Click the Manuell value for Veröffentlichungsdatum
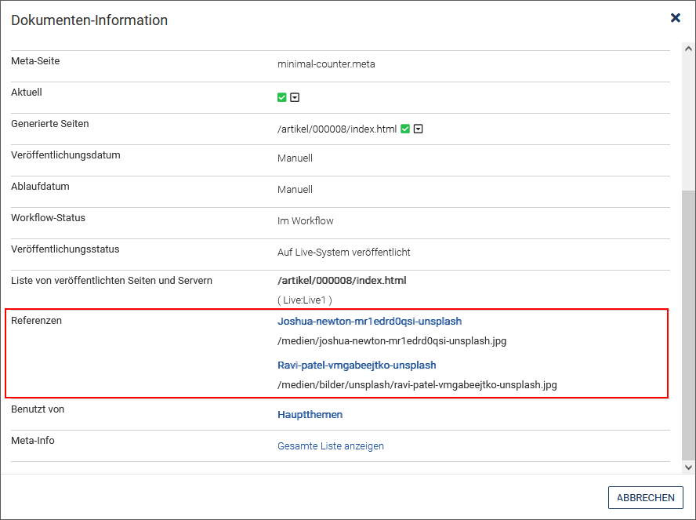The image size is (696, 520). 295,158
